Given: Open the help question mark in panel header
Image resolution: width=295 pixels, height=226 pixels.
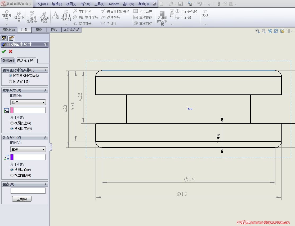Looking at the screenshot, I should coord(45,44).
